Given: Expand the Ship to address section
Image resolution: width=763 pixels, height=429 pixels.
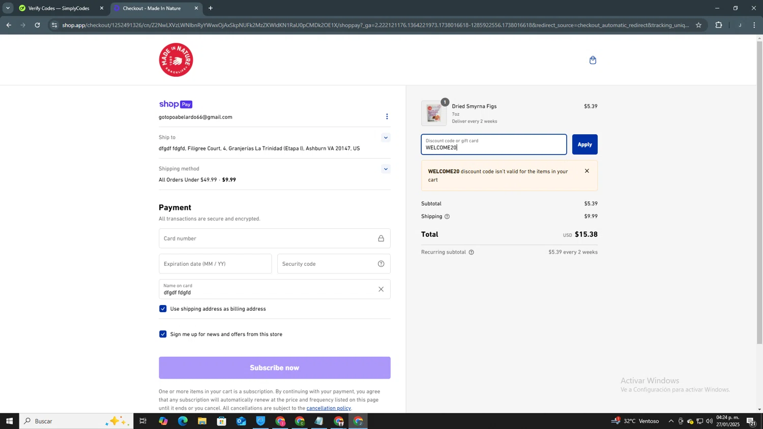Looking at the screenshot, I should tap(386, 138).
